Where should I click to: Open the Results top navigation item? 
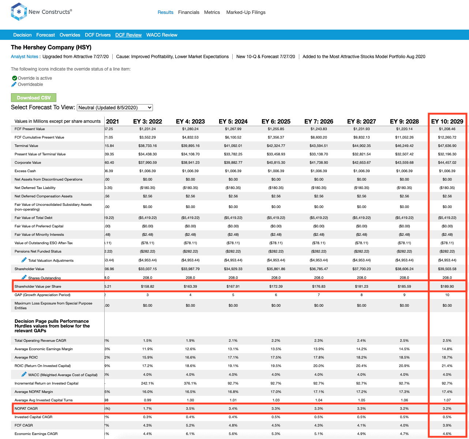point(165,12)
